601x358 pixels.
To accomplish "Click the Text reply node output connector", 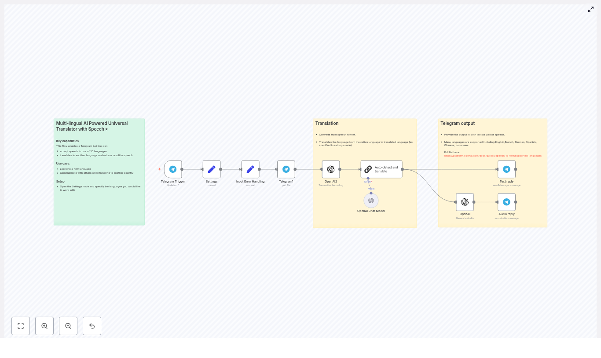I will pos(516,169).
